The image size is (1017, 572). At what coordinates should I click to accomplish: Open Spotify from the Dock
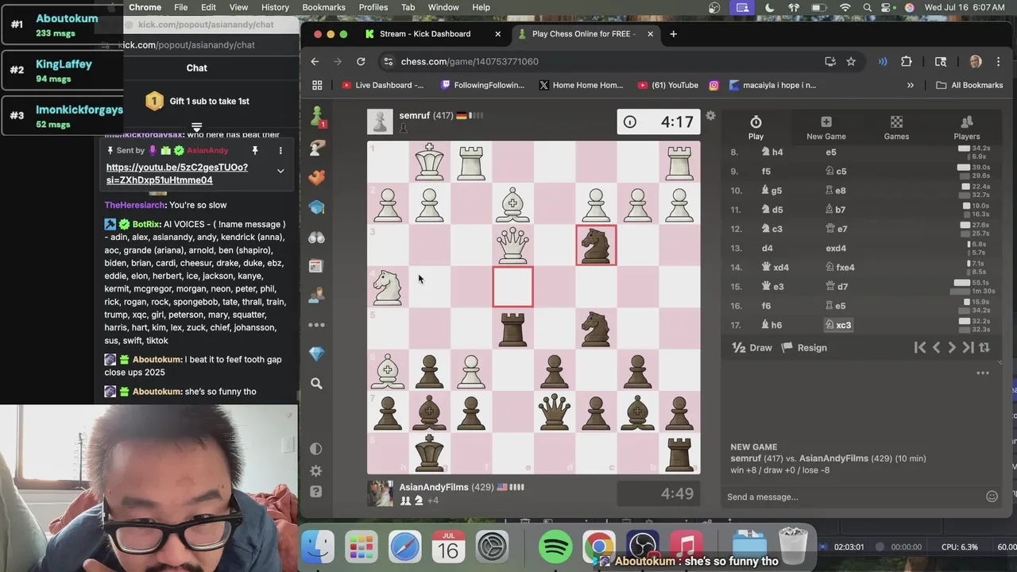pyautogui.click(x=555, y=547)
